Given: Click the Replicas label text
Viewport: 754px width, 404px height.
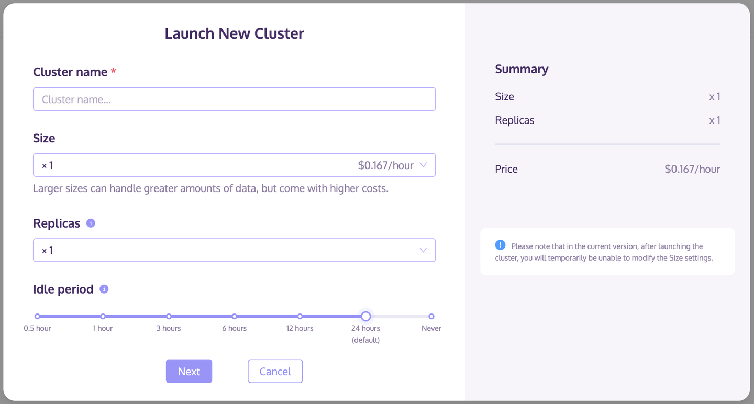Looking at the screenshot, I should 57,223.
